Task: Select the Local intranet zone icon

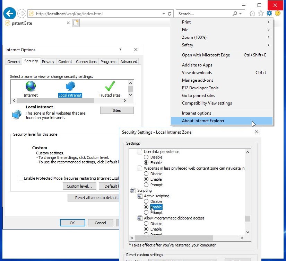Action: click(x=70, y=86)
